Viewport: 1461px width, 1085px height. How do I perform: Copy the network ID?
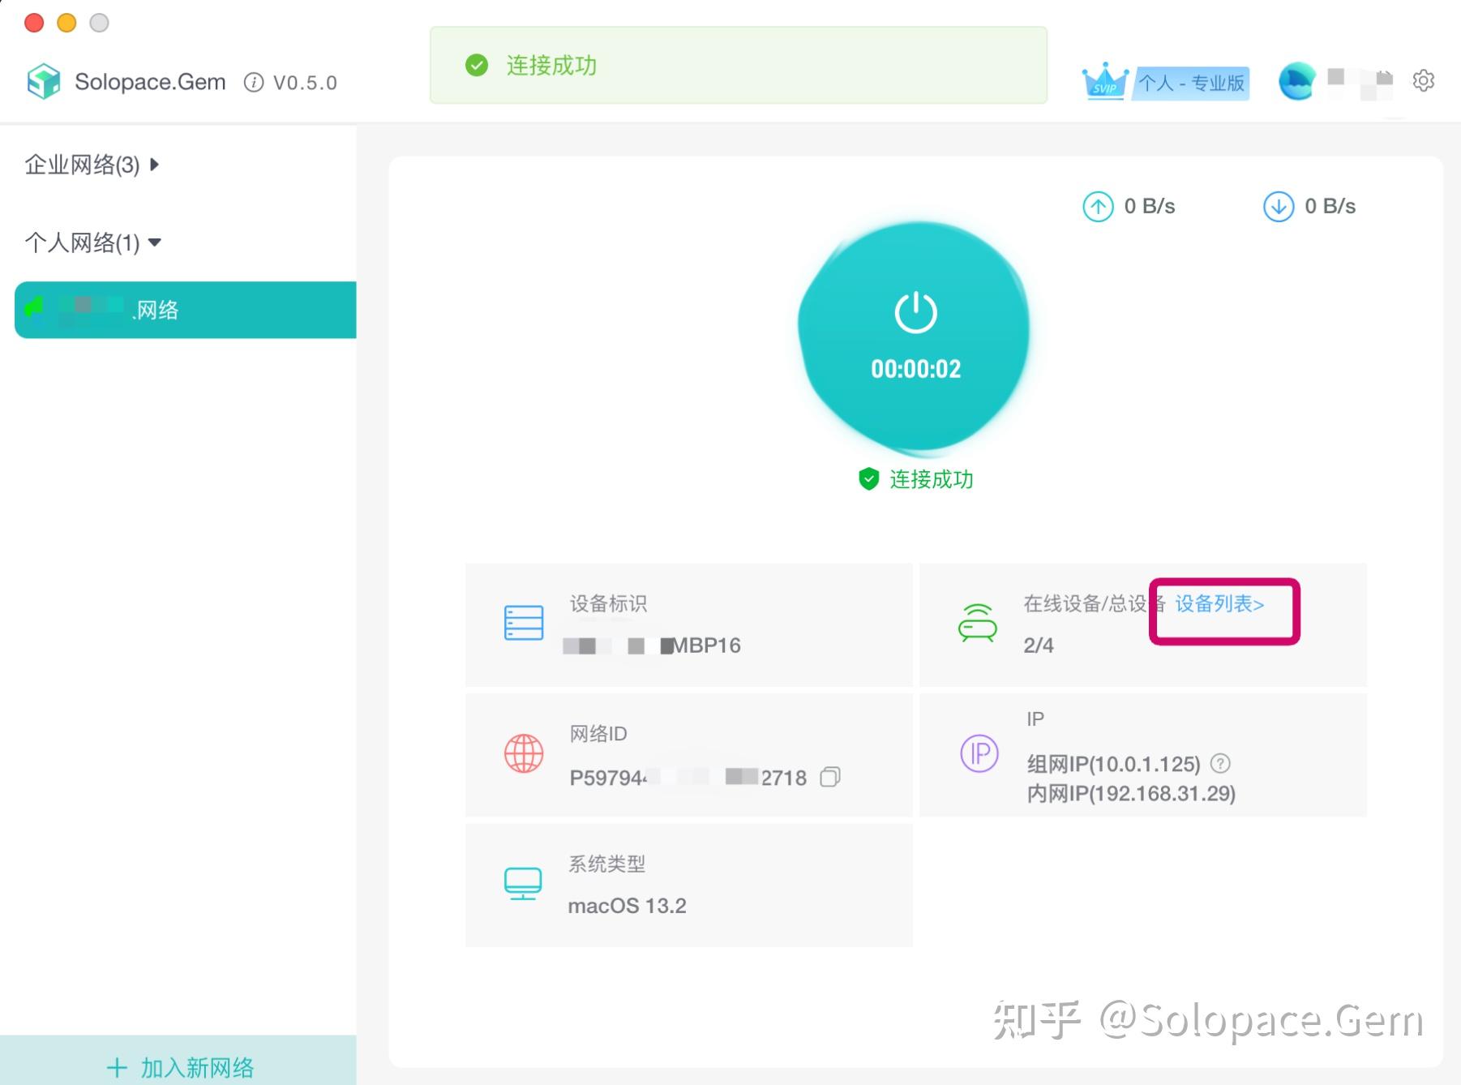click(830, 777)
